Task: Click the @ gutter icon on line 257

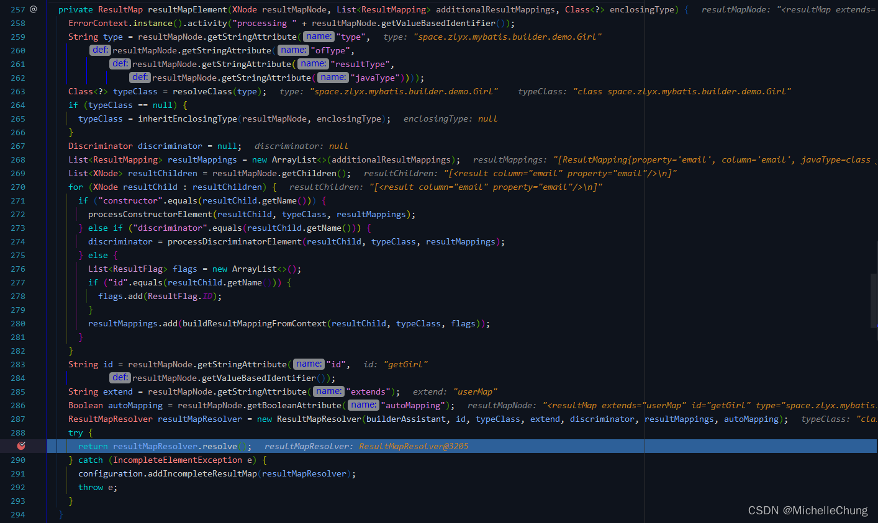Action: coord(34,9)
